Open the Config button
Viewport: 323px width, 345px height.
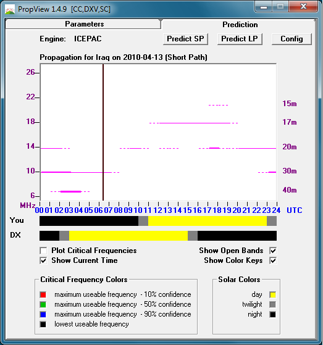point(292,39)
